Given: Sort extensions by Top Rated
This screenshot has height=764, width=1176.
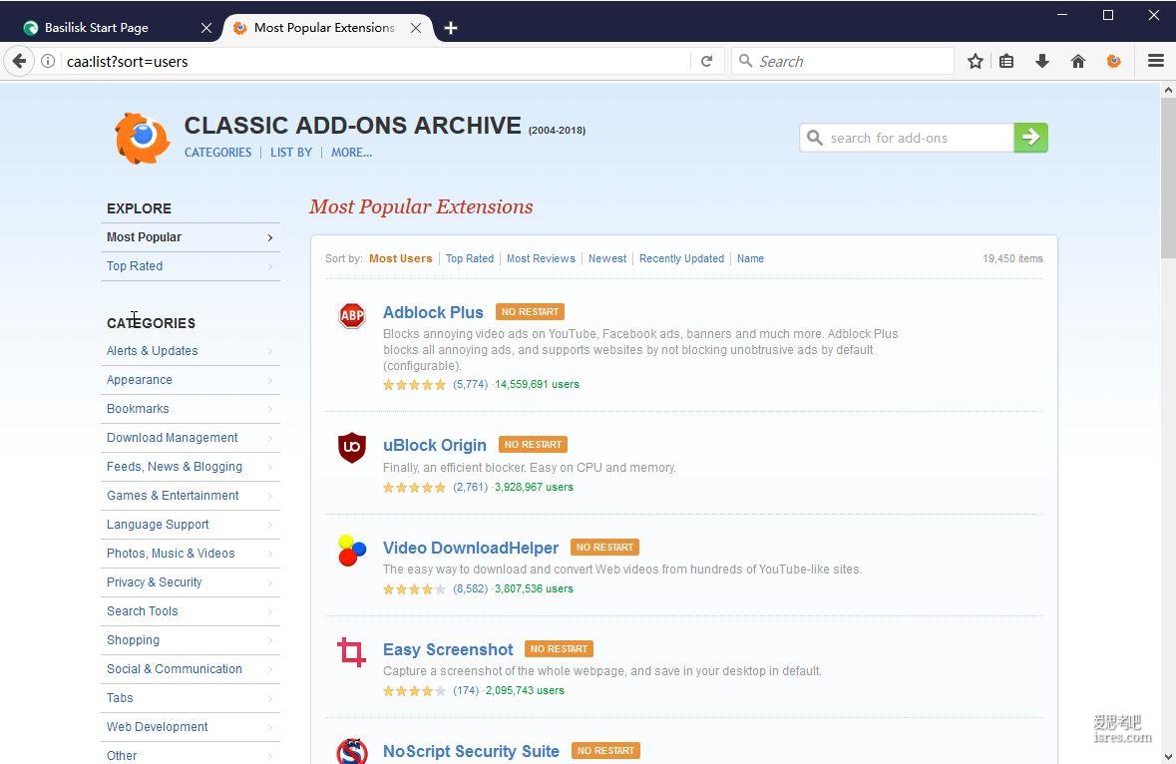Looking at the screenshot, I should (470, 258).
